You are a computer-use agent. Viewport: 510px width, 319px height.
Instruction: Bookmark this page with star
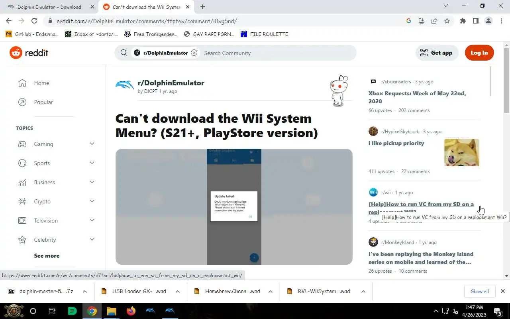[447, 21]
